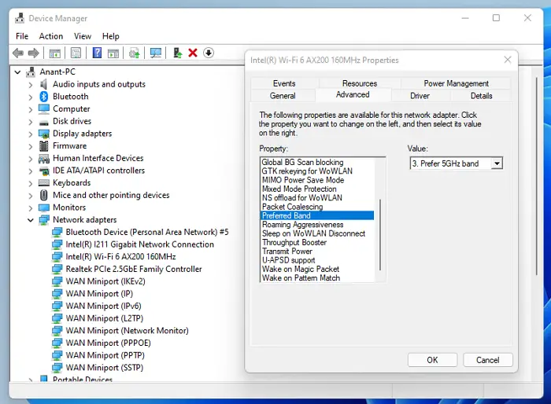The height and width of the screenshot is (404, 551).
Task: Switch to the Power Management tab
Action: tap(456, 83)
